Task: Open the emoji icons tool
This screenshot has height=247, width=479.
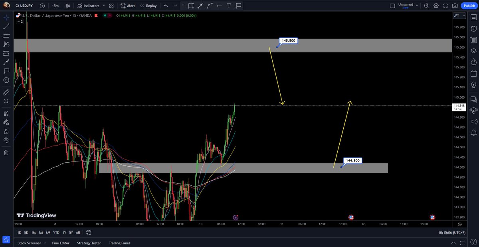Action: [x=6, y=80]
